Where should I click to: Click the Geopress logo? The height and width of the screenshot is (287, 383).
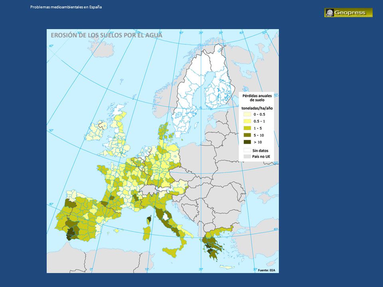tap(348, 12)
